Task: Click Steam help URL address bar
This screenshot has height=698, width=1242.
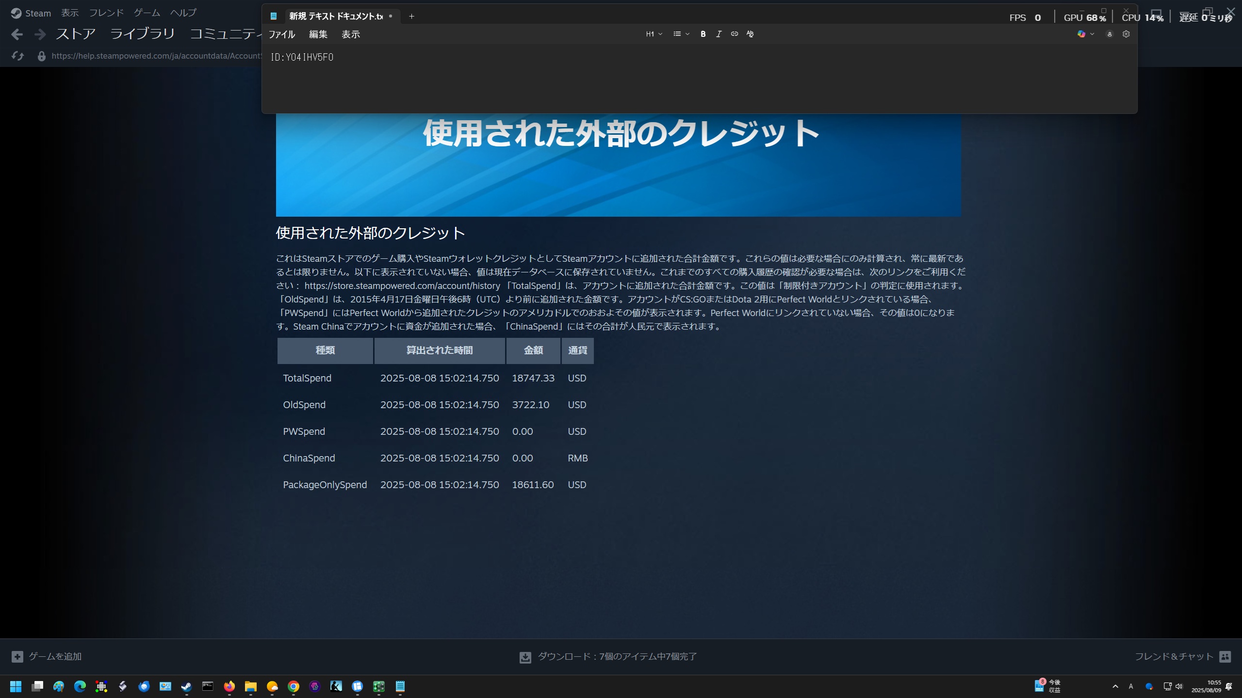Action: pyautogui.click(x=157, y=56)
